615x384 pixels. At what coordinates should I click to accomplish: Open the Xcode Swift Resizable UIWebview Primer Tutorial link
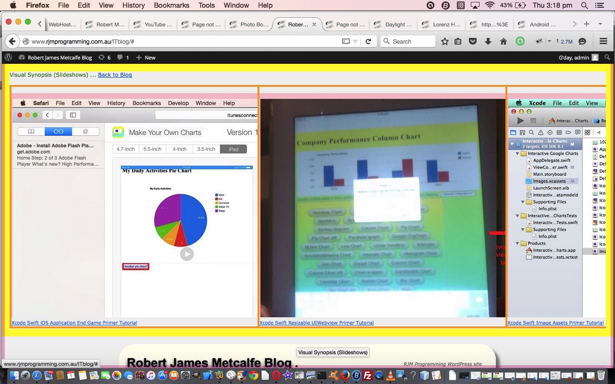click(x=317, y=323)
